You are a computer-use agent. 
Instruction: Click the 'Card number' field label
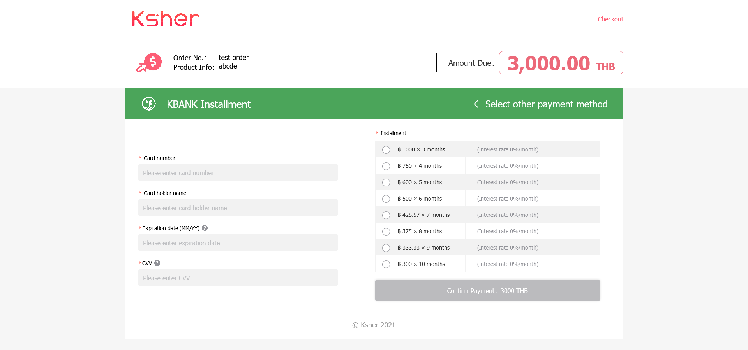159,158
